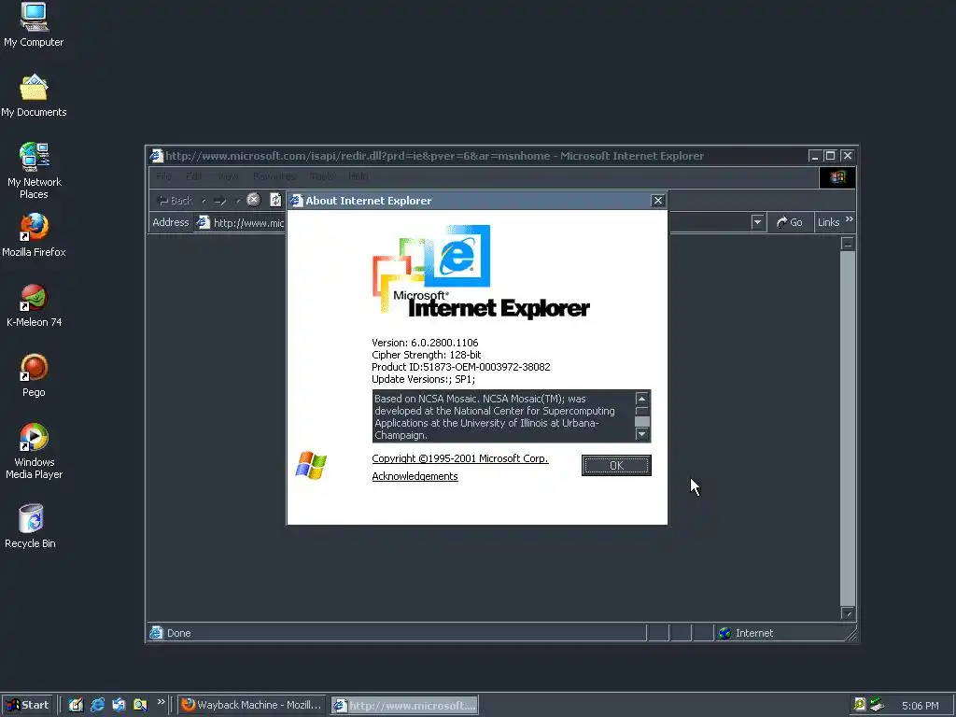Click the Version: 6.0.2800.1106 text
956x717 pixels.
click(425, 343)
